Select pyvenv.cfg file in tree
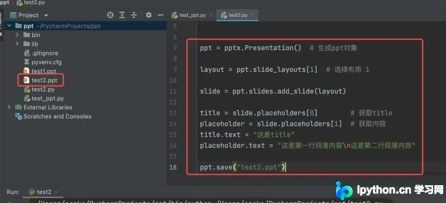The width and height of the screenshot is (446, 203). (47, 62)
